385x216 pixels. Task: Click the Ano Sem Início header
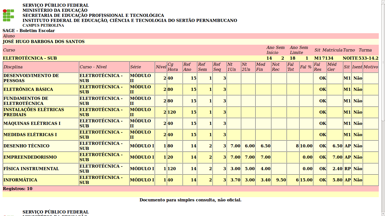tap(276, 50)
